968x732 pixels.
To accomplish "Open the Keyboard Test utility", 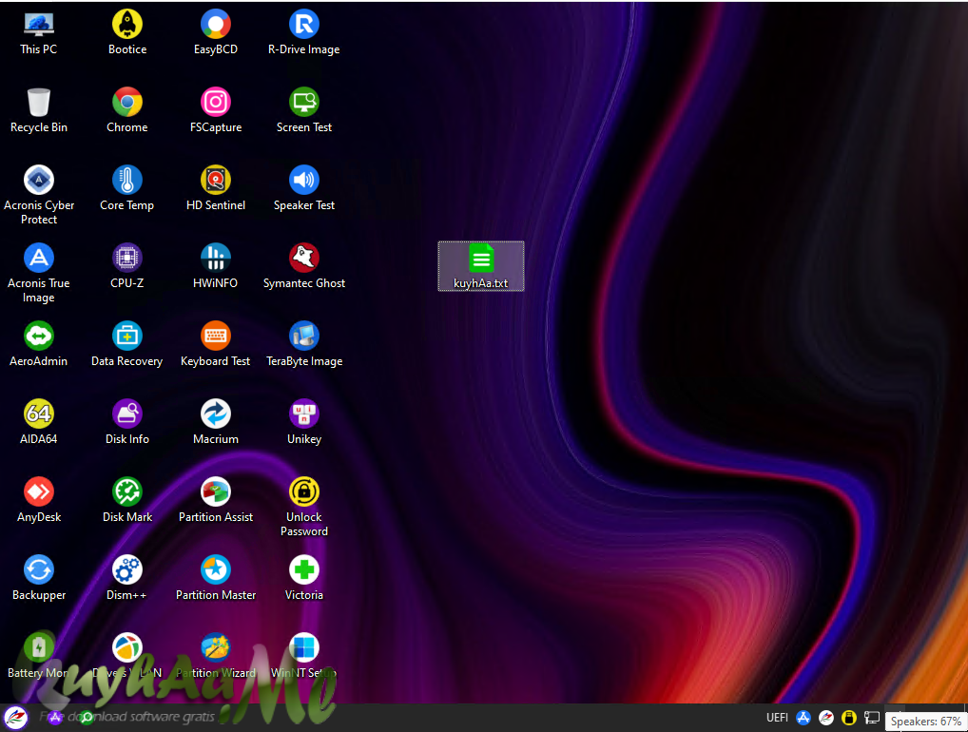I will tap(216, 344).
